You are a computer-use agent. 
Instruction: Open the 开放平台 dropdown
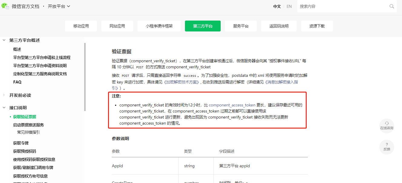pyautogui.click(x=59, y=6)
